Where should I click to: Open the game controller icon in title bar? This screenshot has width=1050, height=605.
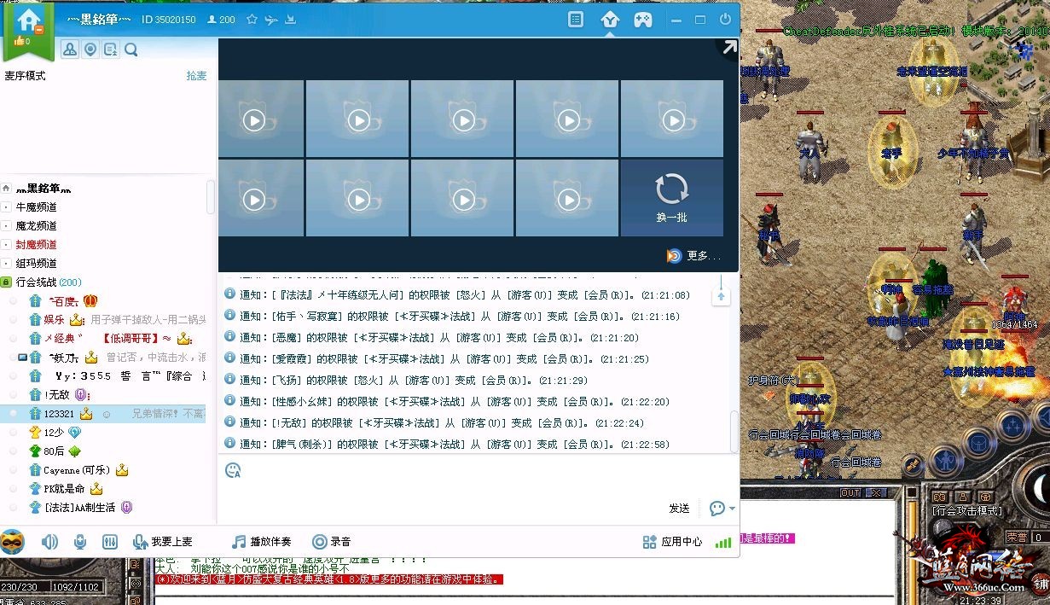pyautogui.click(x=642, y=20)
